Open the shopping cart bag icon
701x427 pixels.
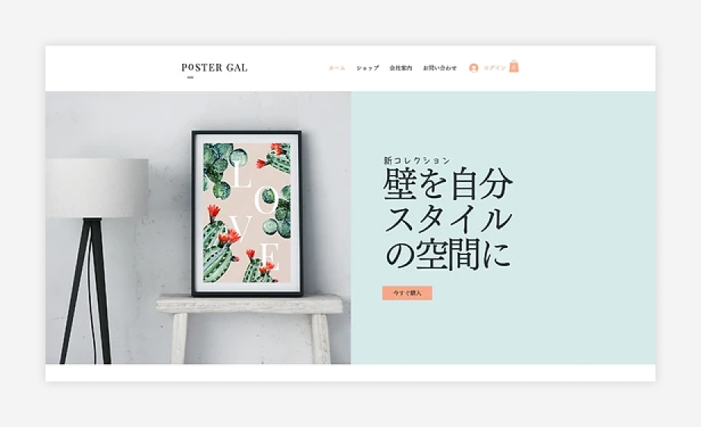coord(514,66)
